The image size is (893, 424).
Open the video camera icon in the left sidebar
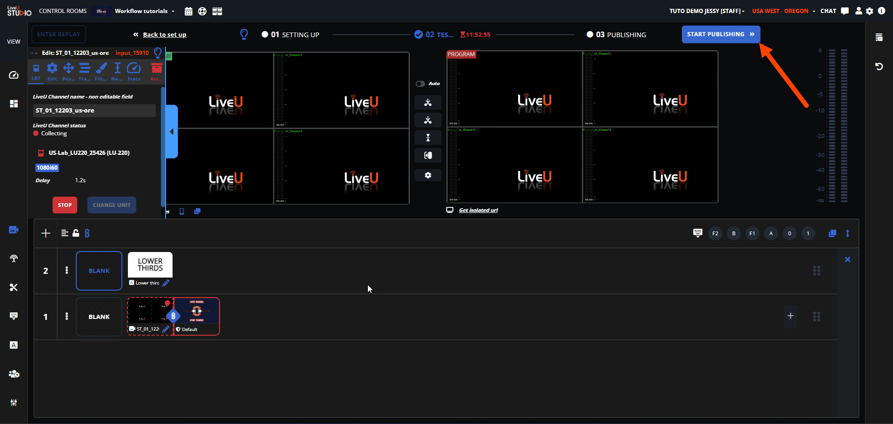[13, 230]
